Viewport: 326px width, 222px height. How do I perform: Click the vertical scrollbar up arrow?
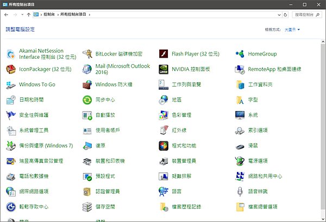pos(323,42)
